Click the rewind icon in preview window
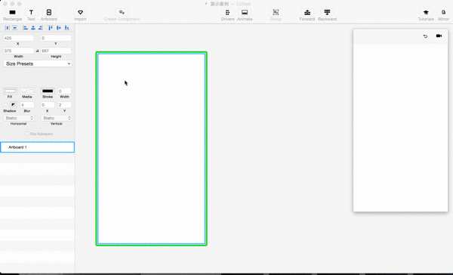The height and width of the screenshot is (275, 453). [x=425, y=36]
